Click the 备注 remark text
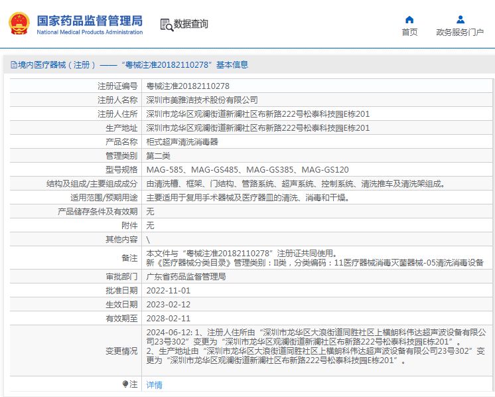Screen dimensions: 495x397 point(315,258)
